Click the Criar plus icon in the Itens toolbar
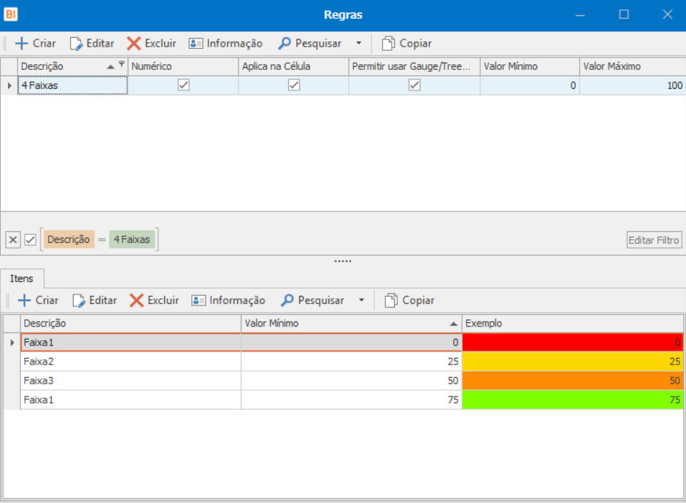The width and height of the screenshot is (686, 503). [x=24, y=300]
